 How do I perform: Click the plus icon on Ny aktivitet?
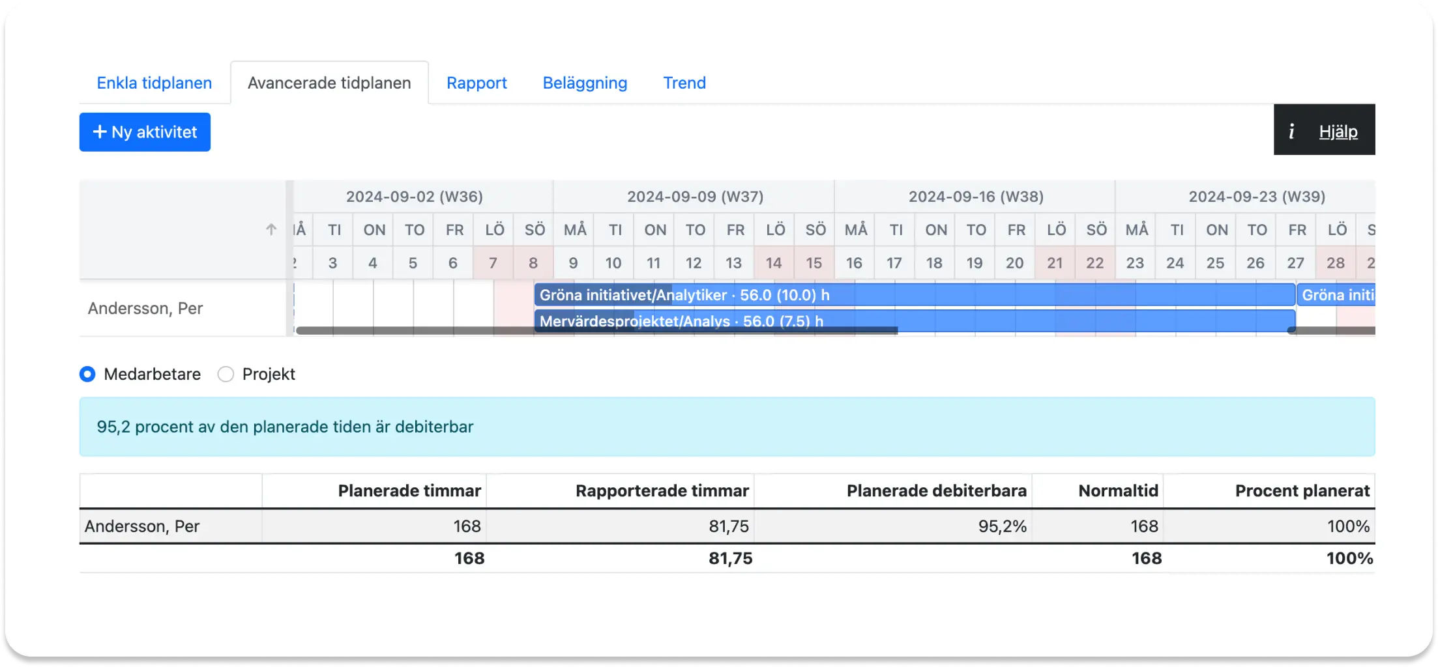[x=99, y=132]
